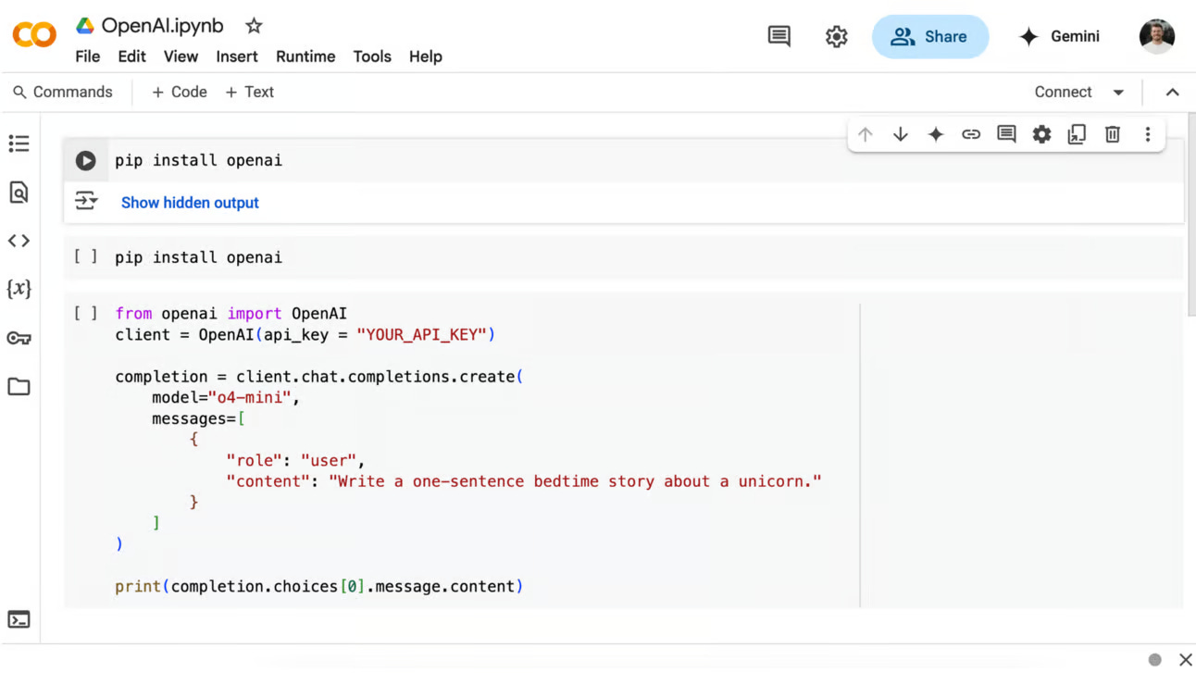
Task: Open the View menu
Action: [x=181, y=56]
